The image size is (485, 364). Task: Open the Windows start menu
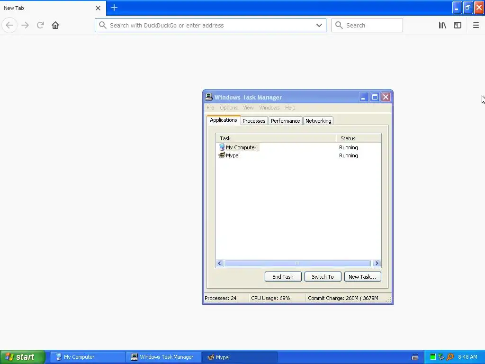tap(22, 357)
